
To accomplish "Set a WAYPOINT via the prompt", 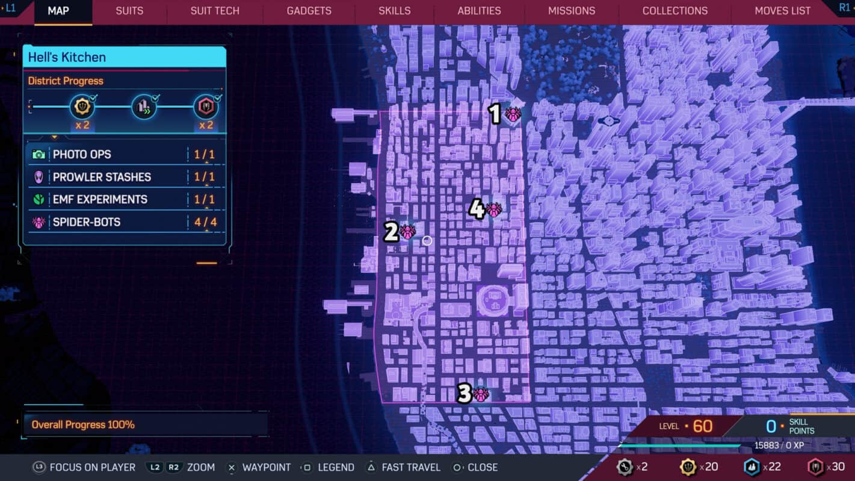I will tap(267, 467).
